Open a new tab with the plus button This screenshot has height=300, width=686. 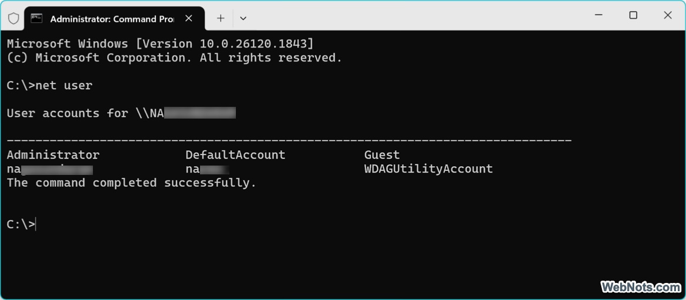click(x=221, y=18)
